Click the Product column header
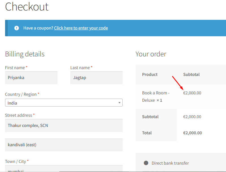Image resolution: width=226 pixels, height=172 pixels. (150, 75)
